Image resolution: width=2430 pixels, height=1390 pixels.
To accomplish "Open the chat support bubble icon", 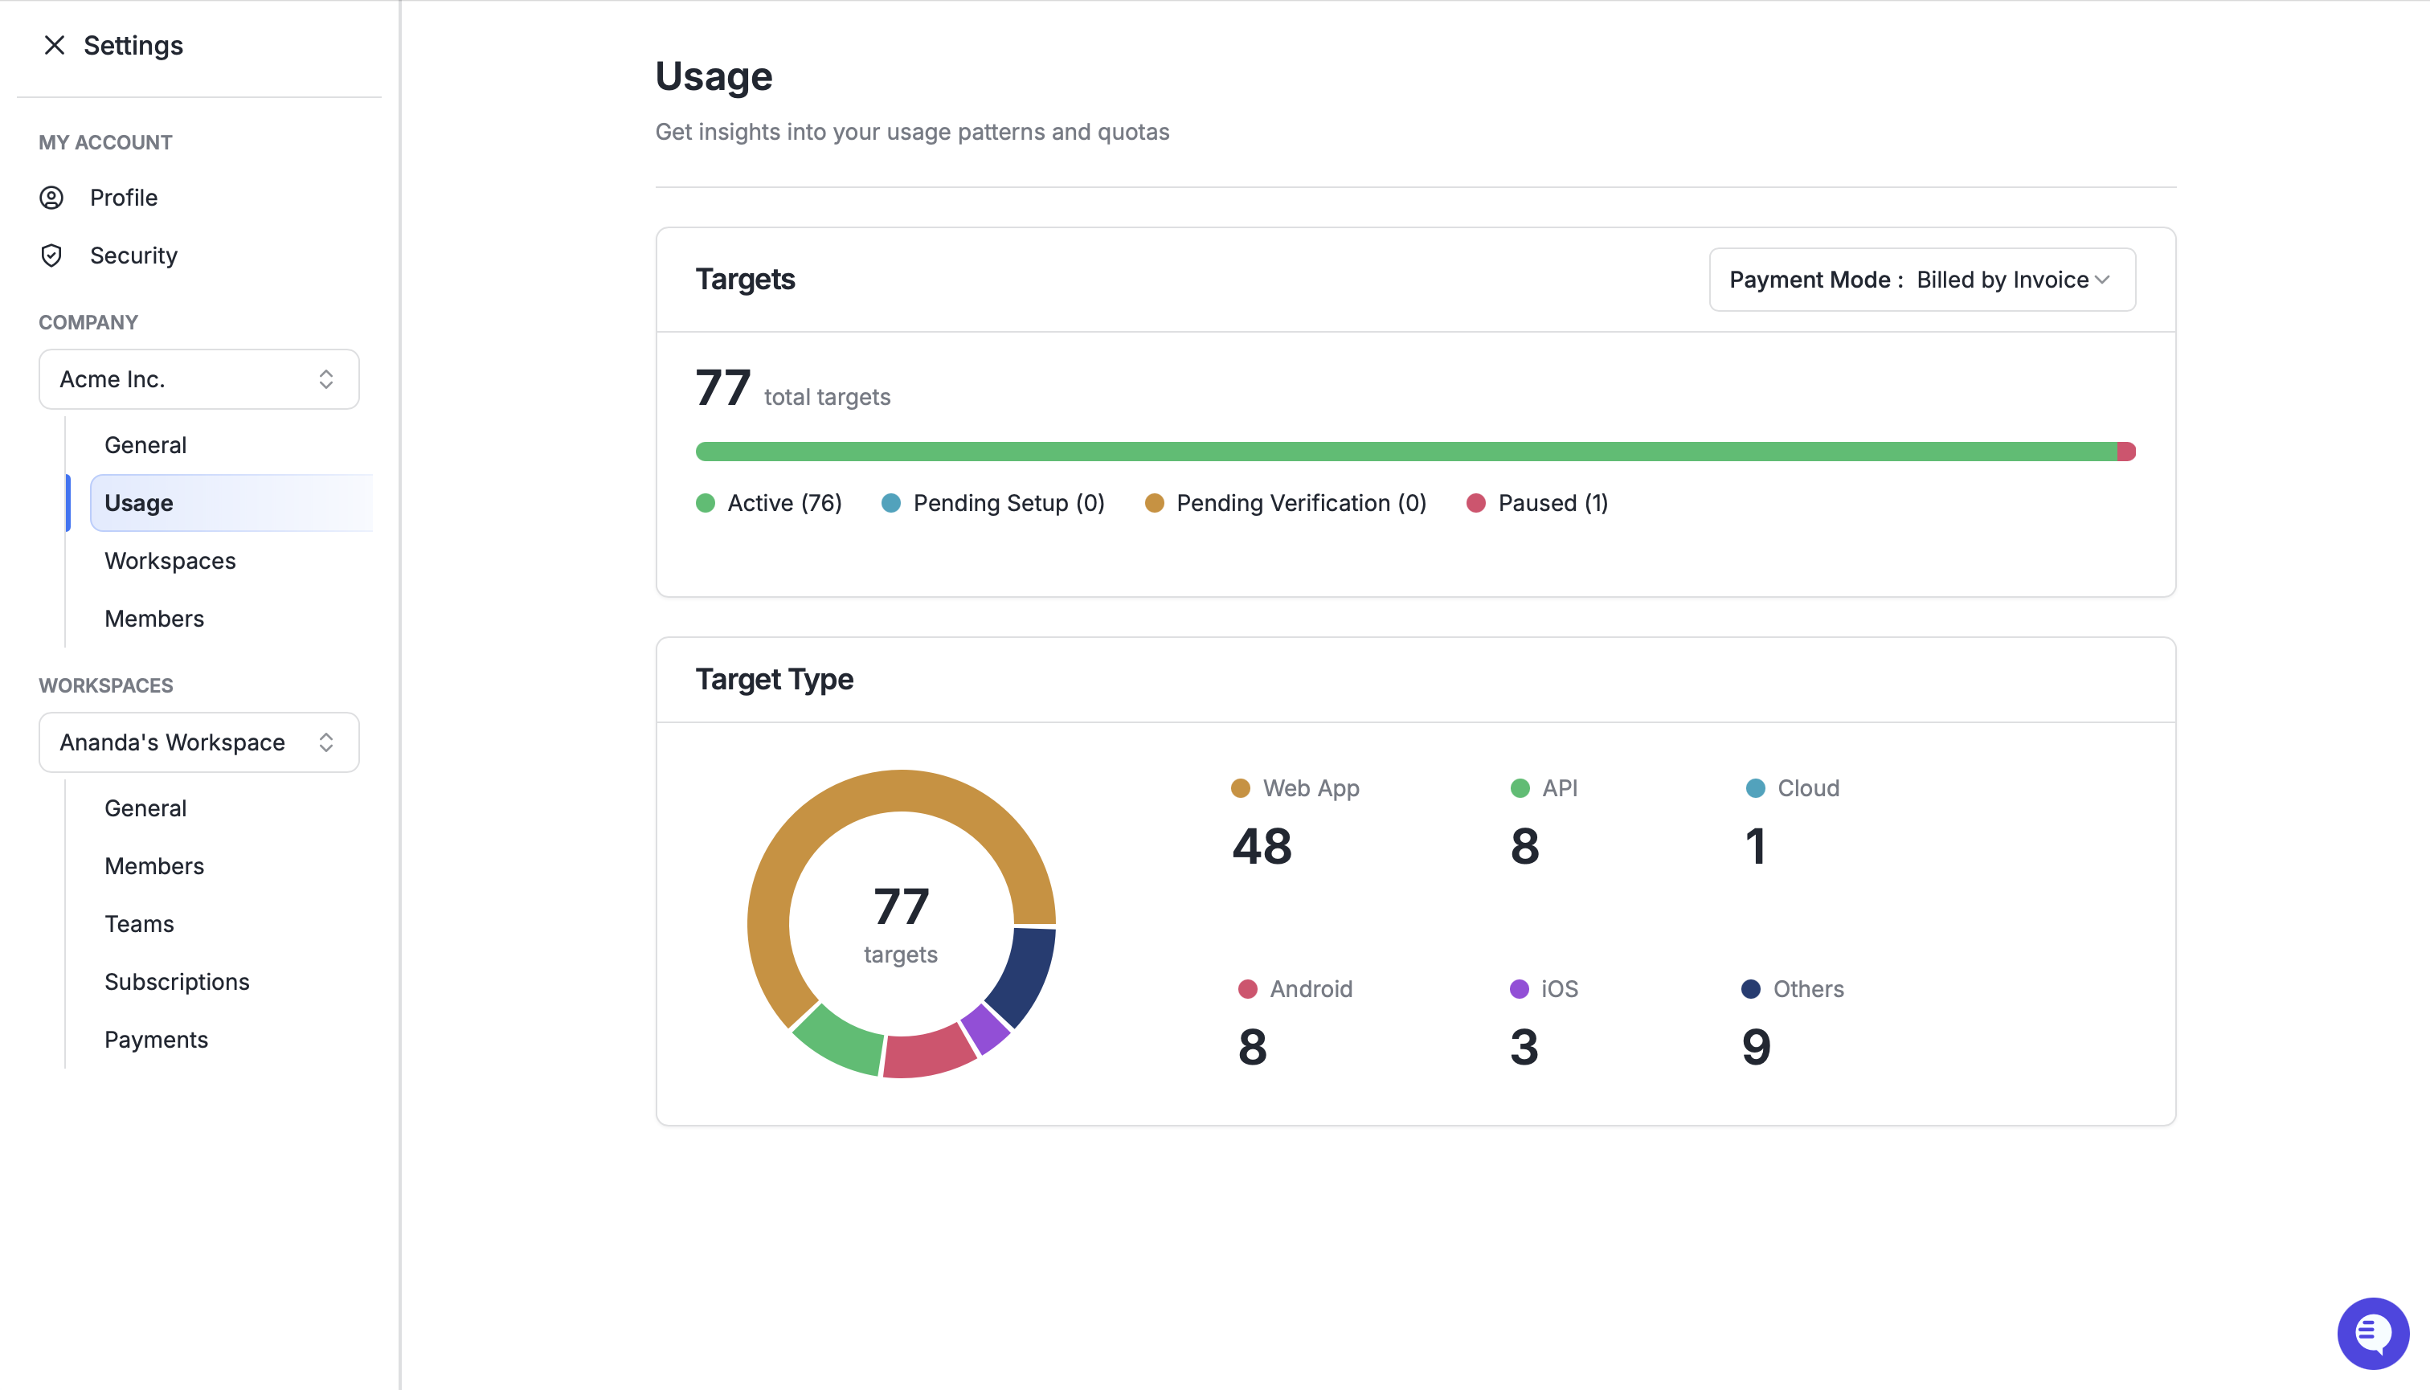I will [2372, 1333].
